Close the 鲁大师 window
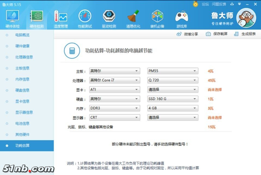The height and width of the screenshot is (175, 261). click(x=255, y=4)
